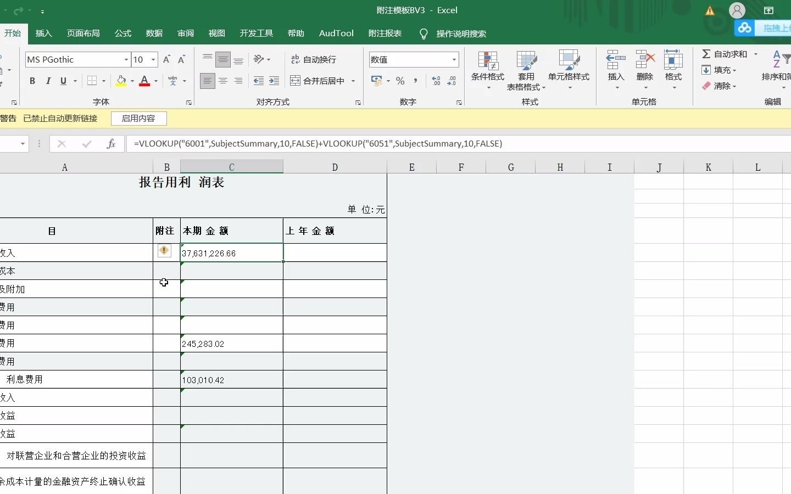791x494 pixels.
Task: Expand font color dropdown arrow
Action: (x=156, y=81)
